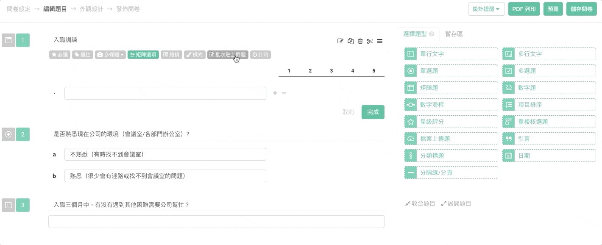Go to the 外觀設計 step
602x245 pixels.
tap(91, 8)
